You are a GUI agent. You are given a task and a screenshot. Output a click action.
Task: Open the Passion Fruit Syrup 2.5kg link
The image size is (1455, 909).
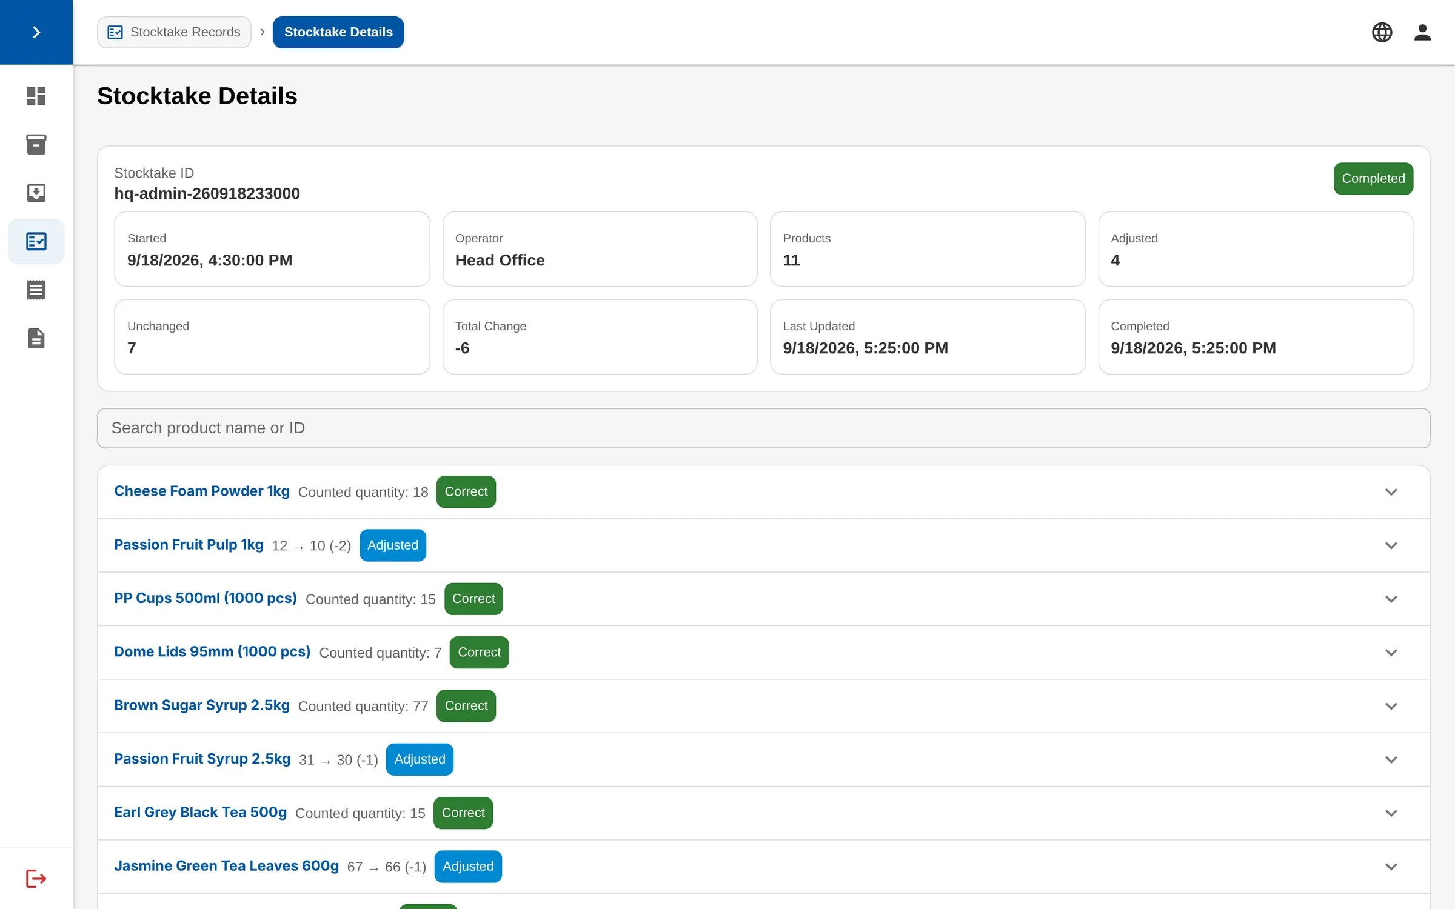[x=202, y=759]
